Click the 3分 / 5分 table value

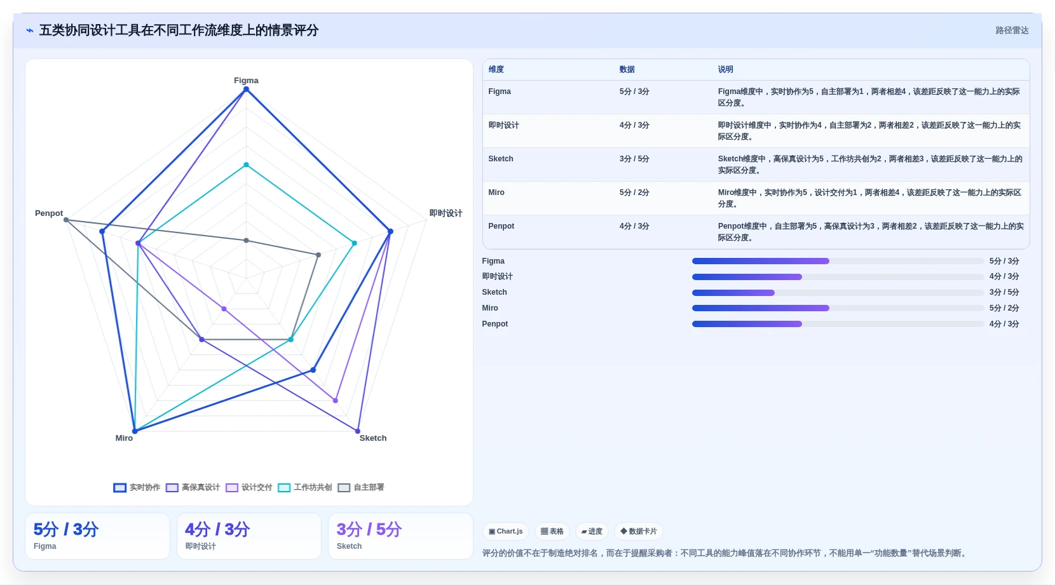(634, 159)
